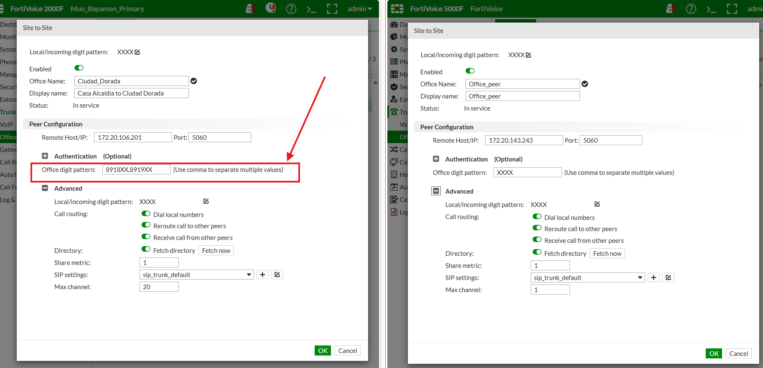
Task: Toggle Dial local numbers in 2000F dialog
Action: click(x=146, y=214)
